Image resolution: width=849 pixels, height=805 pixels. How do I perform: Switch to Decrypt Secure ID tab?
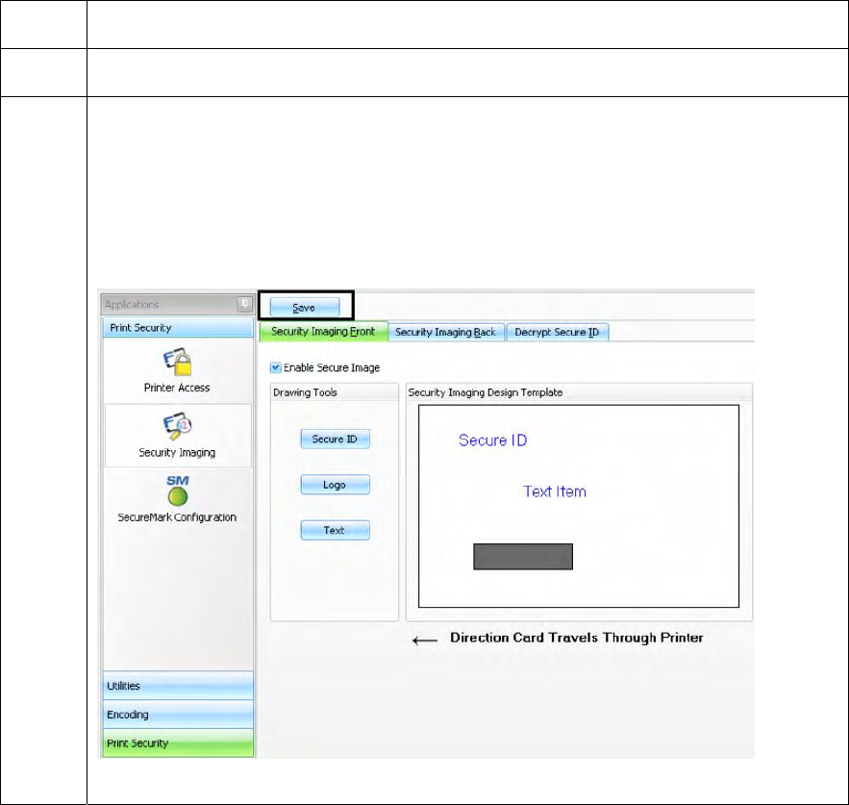pyautogui.click(x=557, y=332)
